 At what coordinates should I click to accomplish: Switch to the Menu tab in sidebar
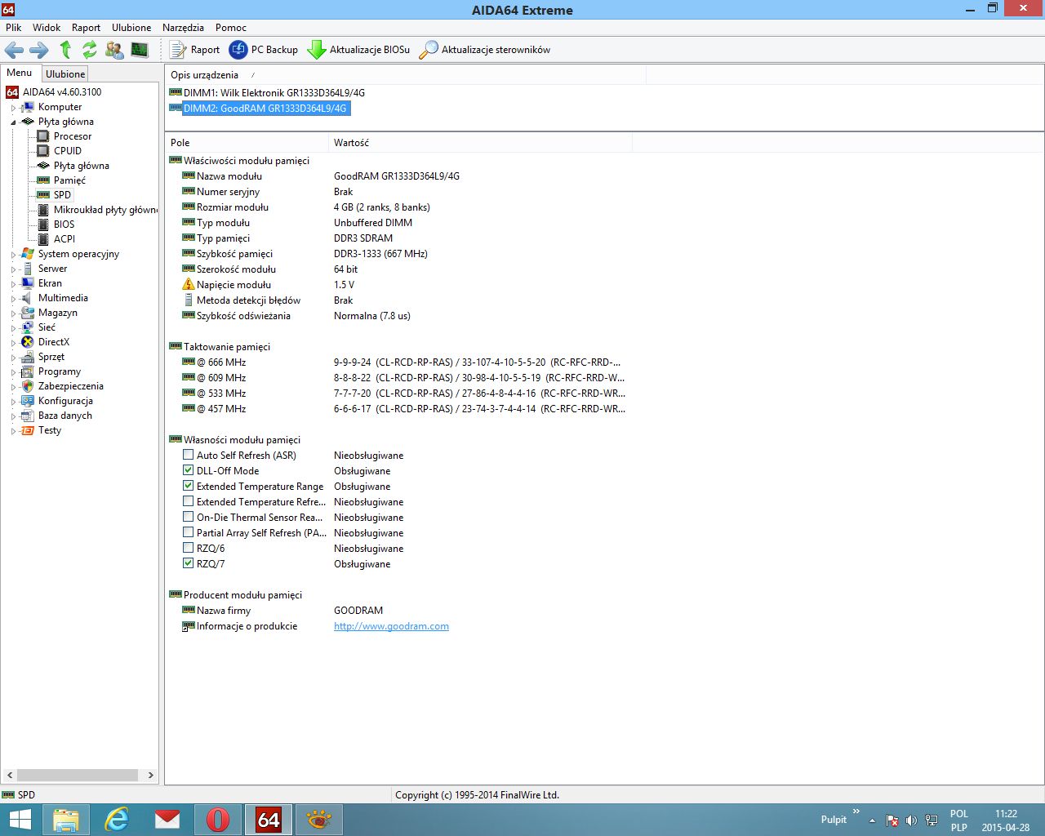[20, 73]
